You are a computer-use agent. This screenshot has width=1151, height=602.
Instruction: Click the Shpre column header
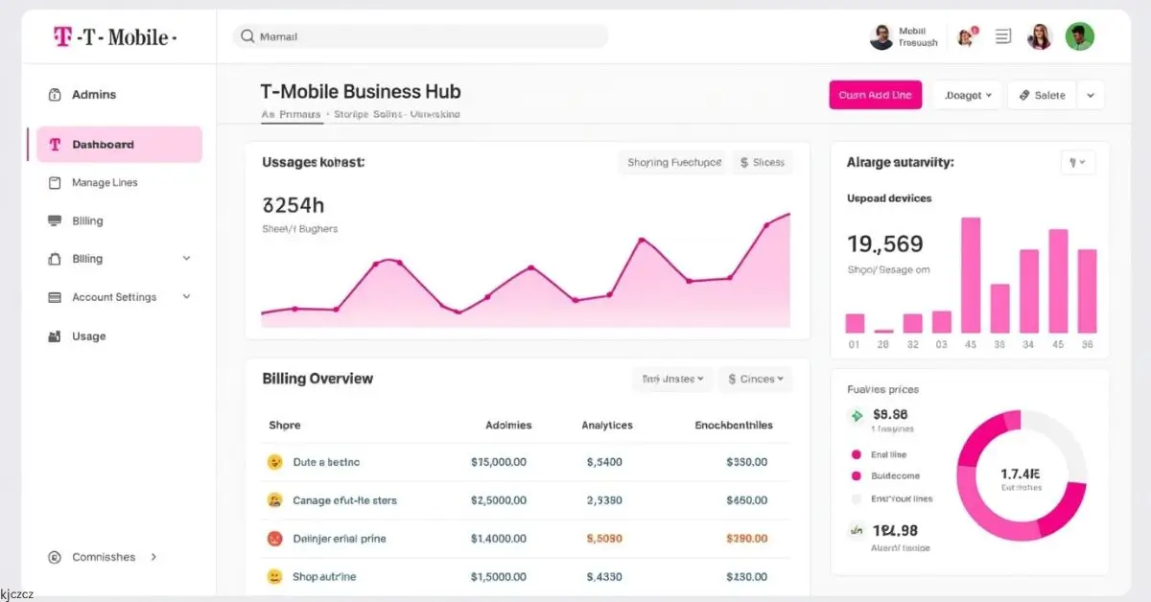pyautogui.click(x=285, y=426)
